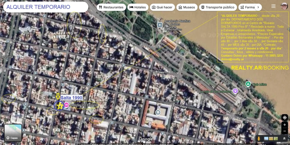Select the Transporte público chip
290x145 pixels.
click(218, 7)
